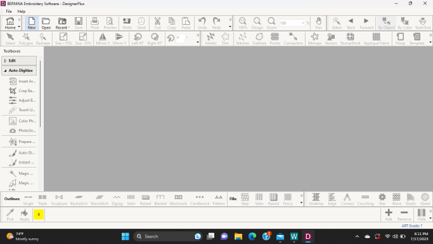Choose the Blackwork outline stitch
This screenshot has width=433, height=244.
179,199
